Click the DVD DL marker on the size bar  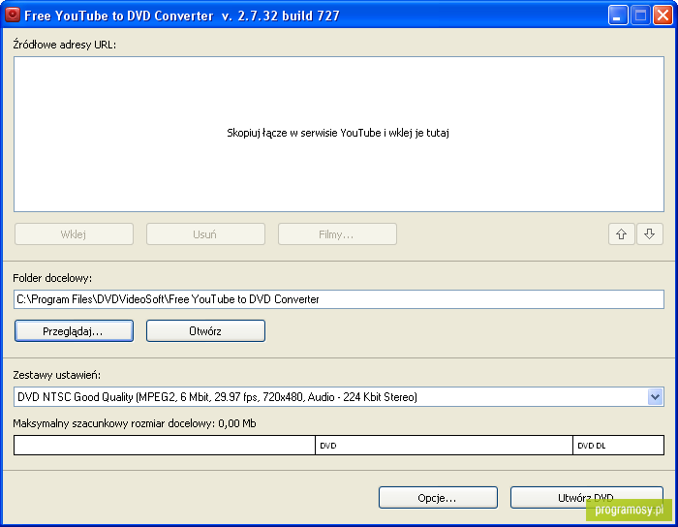coord(592,446)
